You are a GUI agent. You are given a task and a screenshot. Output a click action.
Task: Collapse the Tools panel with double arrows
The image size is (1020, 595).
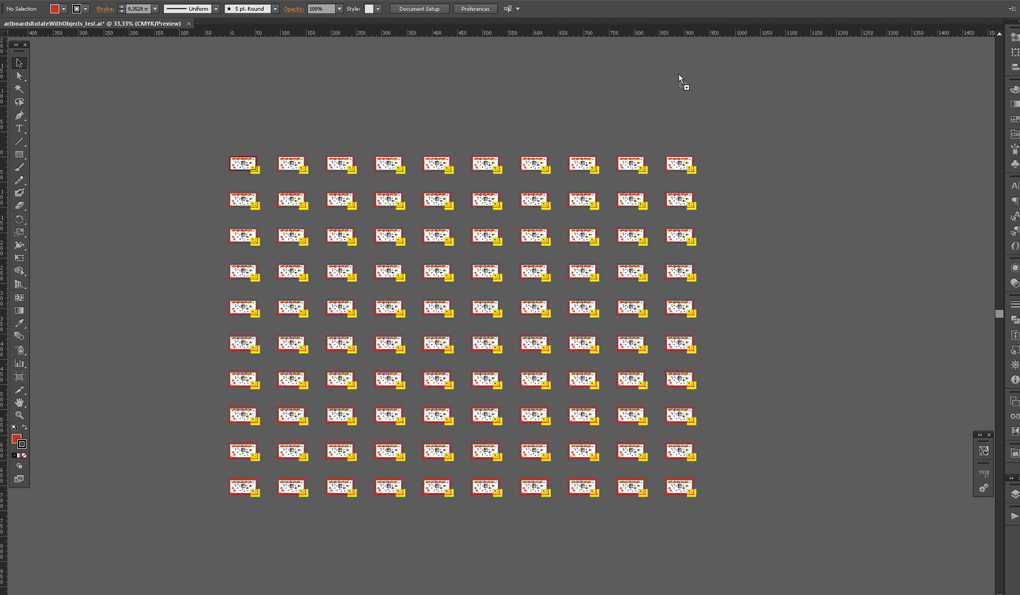pyautogui.click(x=16, y=45)
